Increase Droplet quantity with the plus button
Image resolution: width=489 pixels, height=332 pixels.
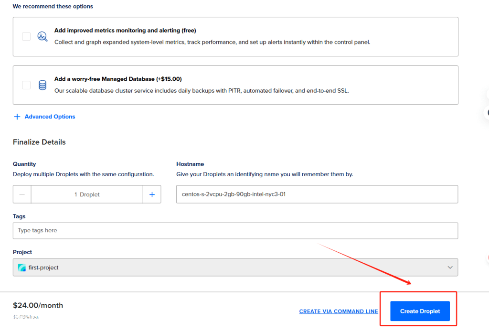coord(152,194)
